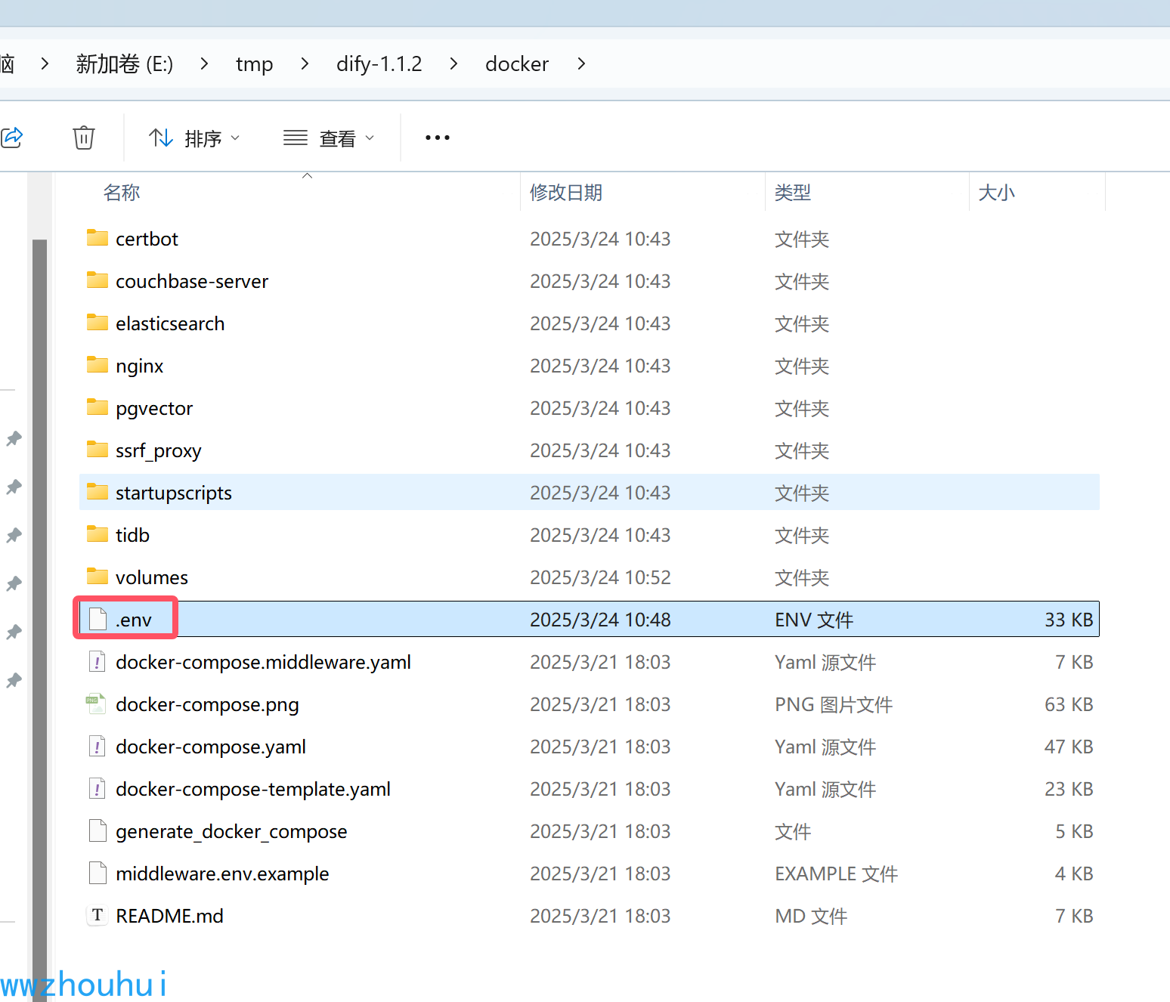Select the highlighted .env file

(133, 619)
